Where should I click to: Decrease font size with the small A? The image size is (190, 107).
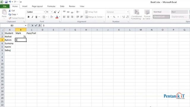pyautogui.click(x=59, y=12)
